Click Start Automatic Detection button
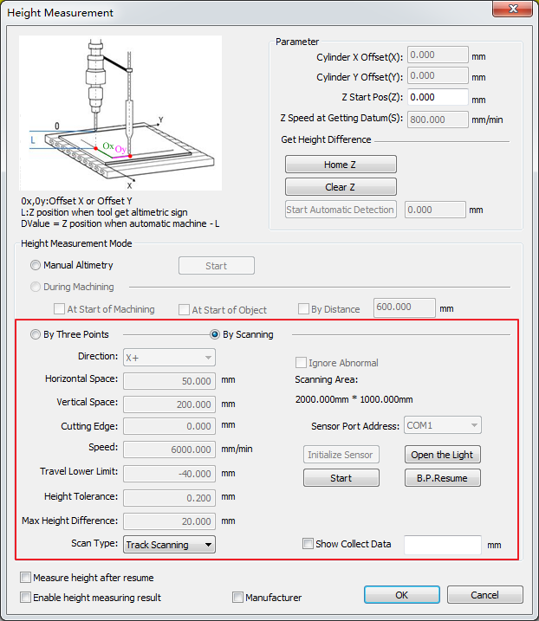Screen dimensions: 539x621 341,210
